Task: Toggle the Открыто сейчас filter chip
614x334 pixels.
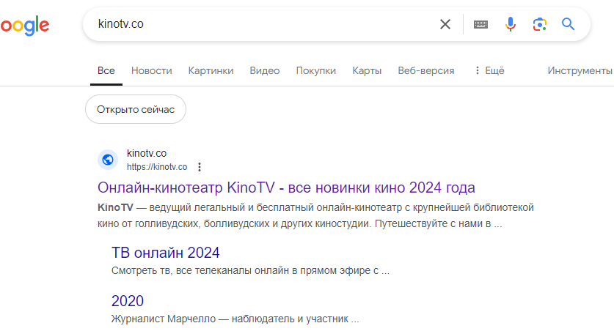Action: click(x=136, y=109)
